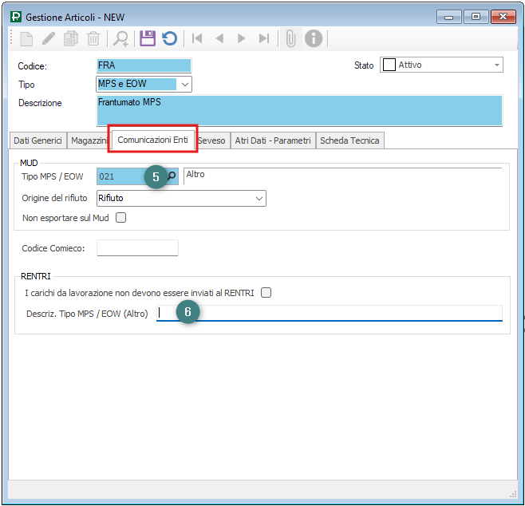Expand the Stato dropdown
Screen dimensions: 525x506
click(497, 65)
